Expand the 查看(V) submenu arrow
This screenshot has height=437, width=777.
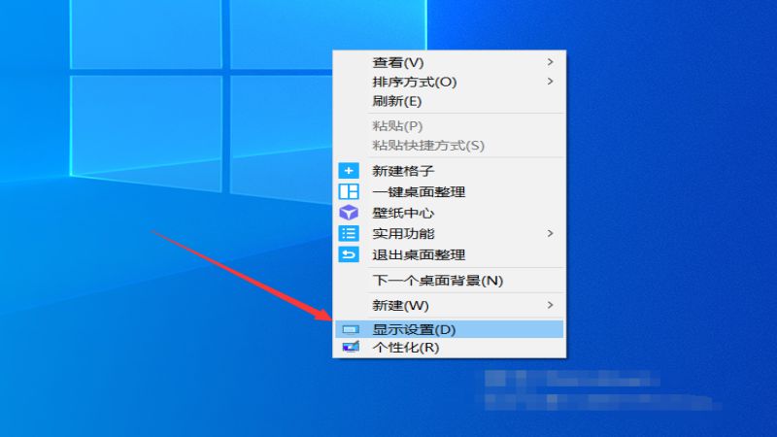point(550,62)
